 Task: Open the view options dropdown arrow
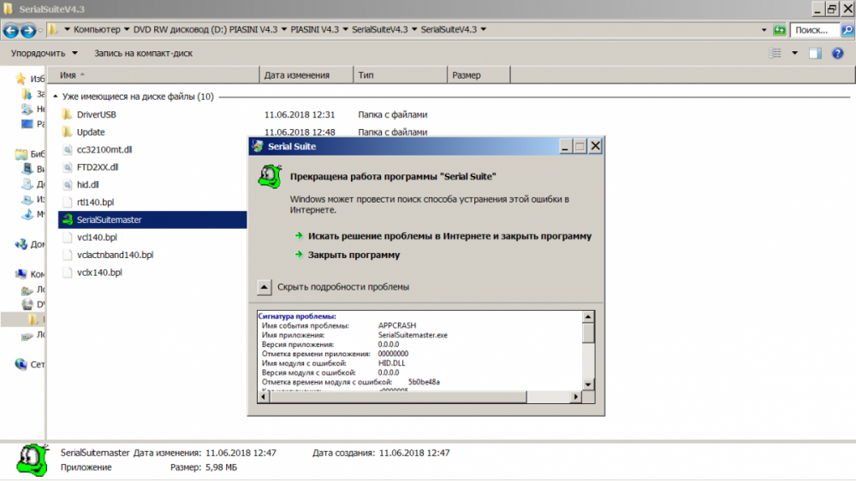point(794,53)
